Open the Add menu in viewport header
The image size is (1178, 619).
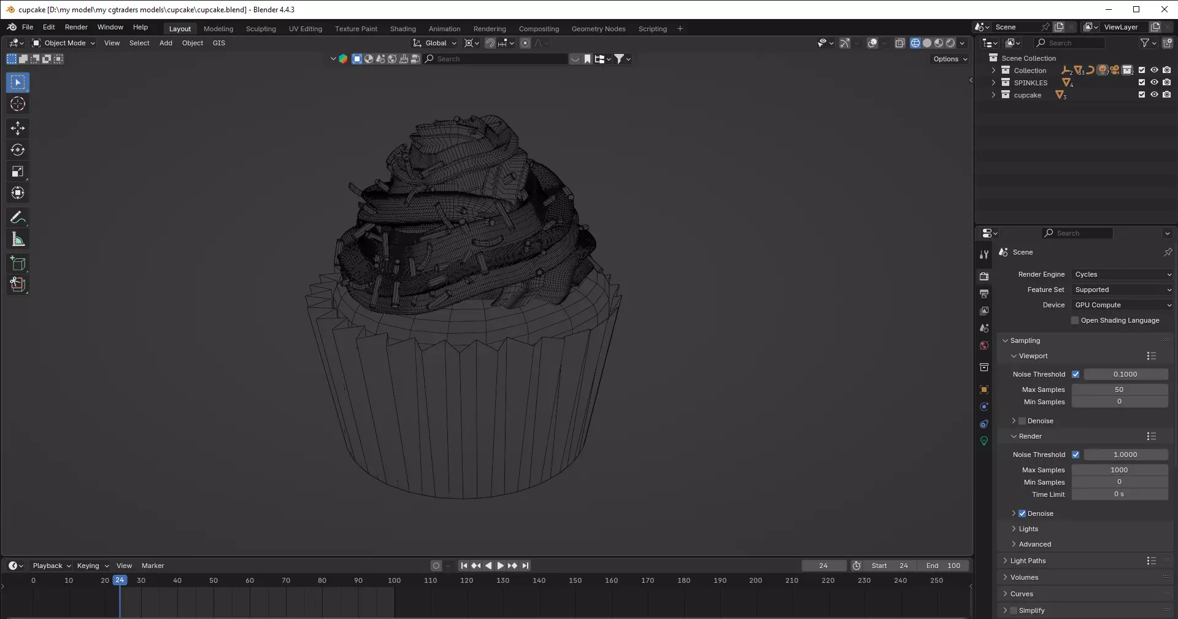166,43
